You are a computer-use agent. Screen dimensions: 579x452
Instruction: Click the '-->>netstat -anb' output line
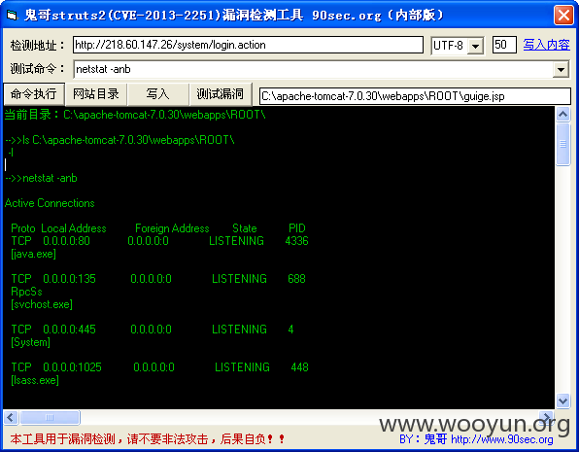[x=41, y=178]
